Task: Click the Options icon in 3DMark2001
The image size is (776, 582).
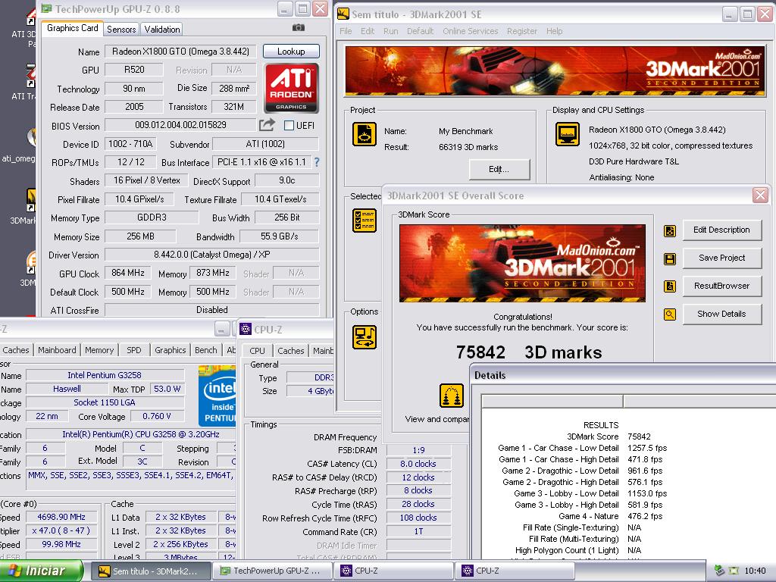Action: 365,337
